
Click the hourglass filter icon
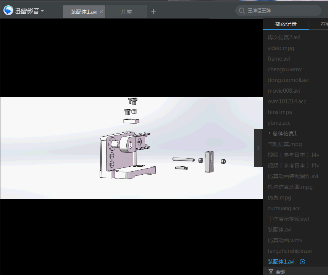click(271, 272)
